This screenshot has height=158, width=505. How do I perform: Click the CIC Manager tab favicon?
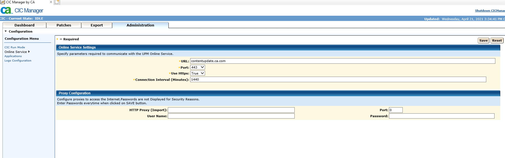tap(2, 2)
